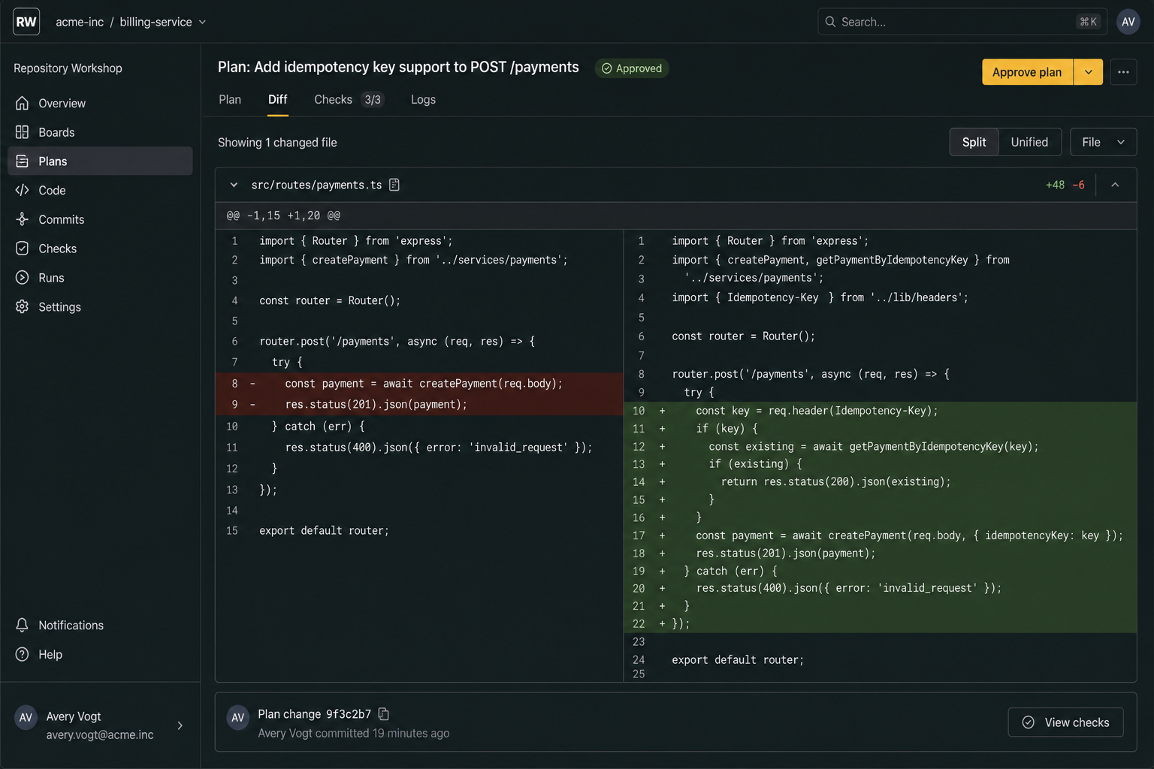Click added line 17 with idempotencyKey: key
The image size is (1154, 769).
(x=880, y=535)
